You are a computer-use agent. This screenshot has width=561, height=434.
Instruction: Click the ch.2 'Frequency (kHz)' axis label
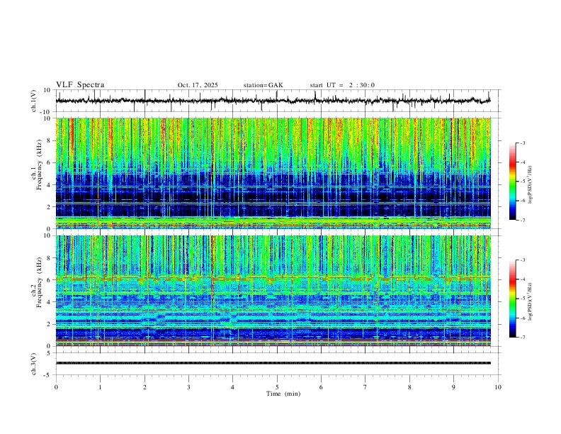(x=39, y=282)
